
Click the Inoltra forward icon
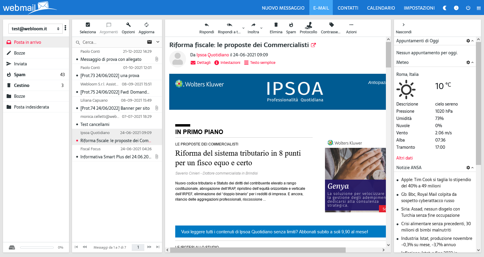(x=253, y=25)
